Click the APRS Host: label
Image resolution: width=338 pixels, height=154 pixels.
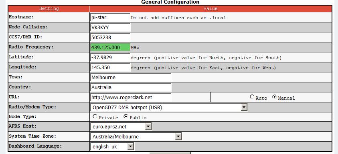click(22, 126)
